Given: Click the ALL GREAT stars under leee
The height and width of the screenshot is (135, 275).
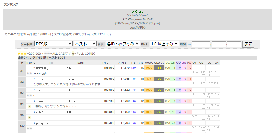Looking at the screenshot, I should pyautogui.click(x=29, y=95).
